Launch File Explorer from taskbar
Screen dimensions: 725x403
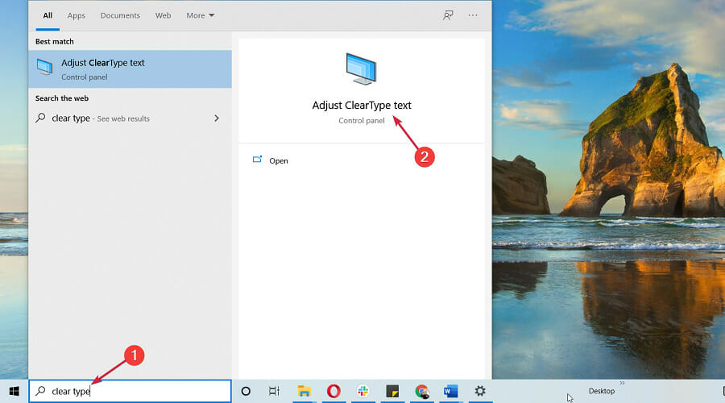[304, 392]
